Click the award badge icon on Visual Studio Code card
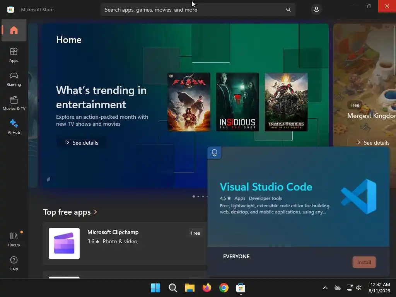 214,153
